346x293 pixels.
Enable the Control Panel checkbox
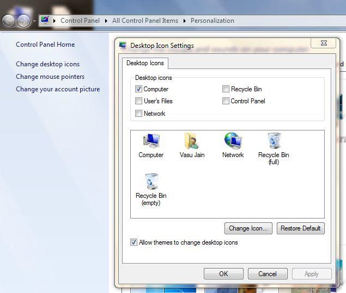[x=226, y=101]
